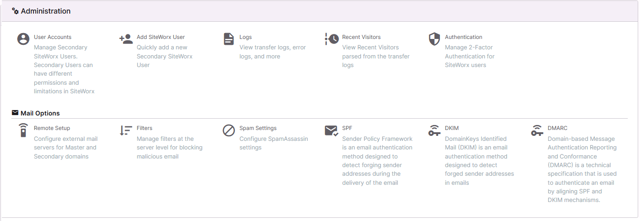Click the DKIM key icon

435,130
